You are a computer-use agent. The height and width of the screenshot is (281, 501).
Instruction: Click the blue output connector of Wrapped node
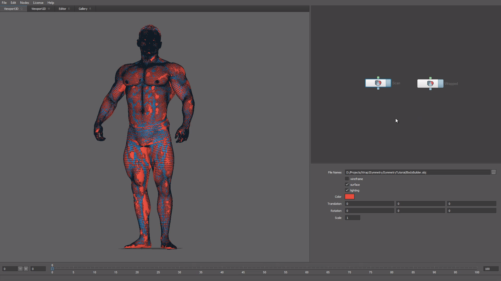tap(430, 89)
